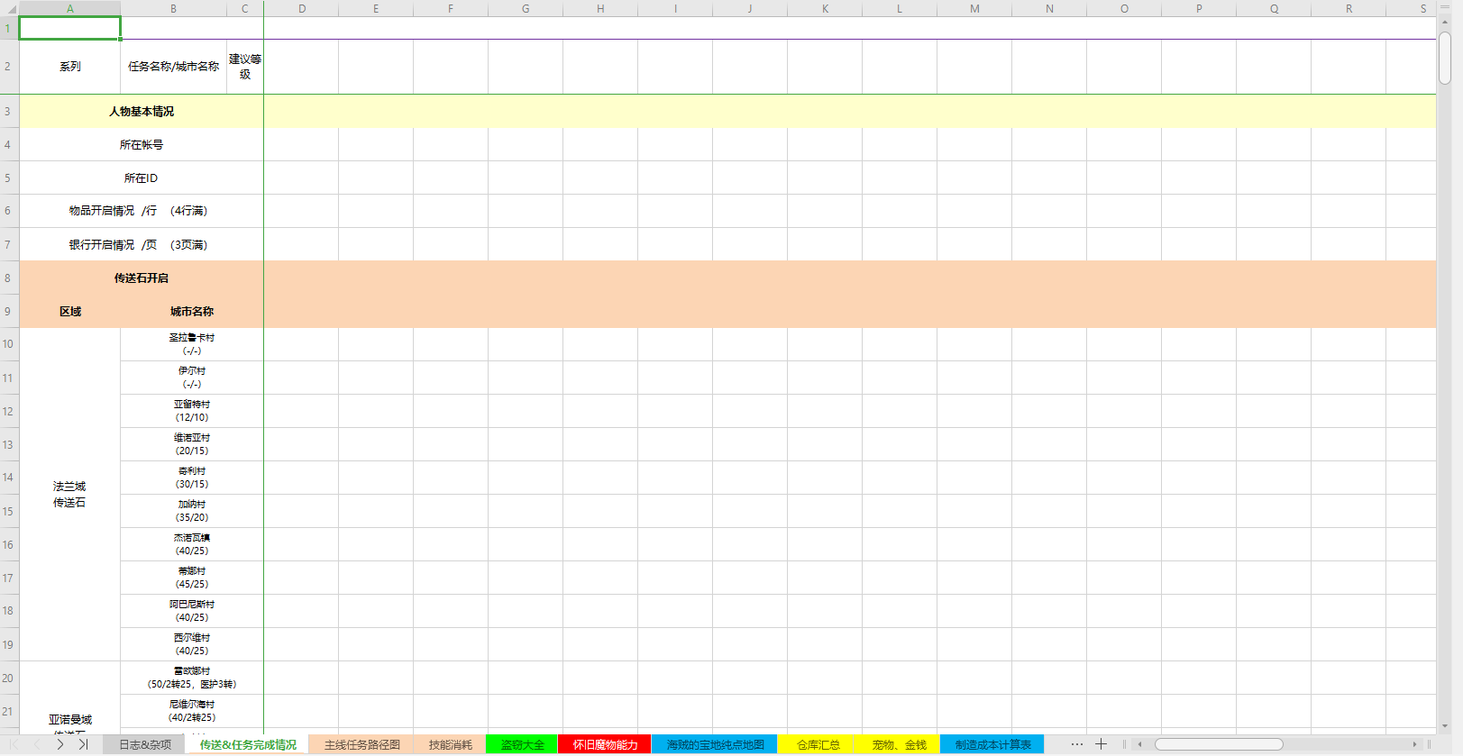Select the 雷欧娜村 (50/2转25) cell
Screen dimensions: 1463x756
pos(192,678)
